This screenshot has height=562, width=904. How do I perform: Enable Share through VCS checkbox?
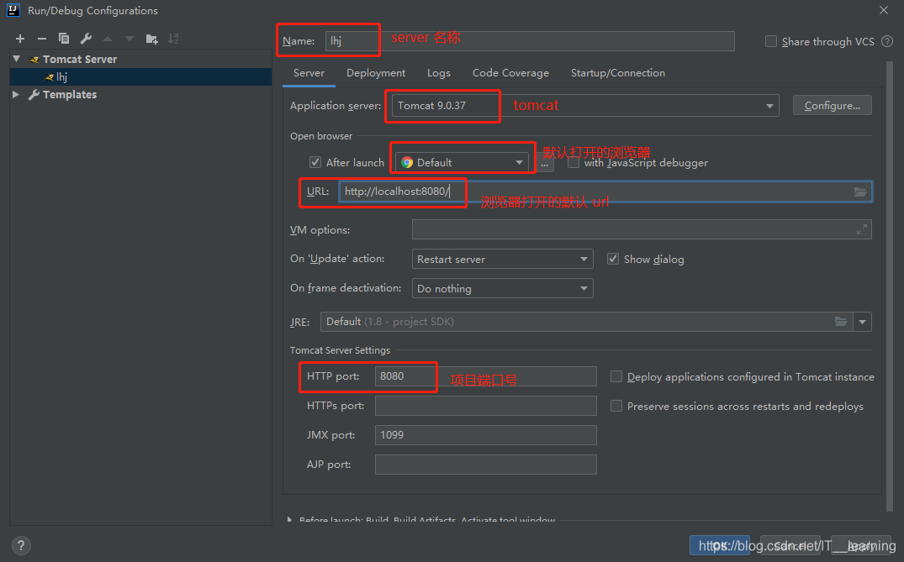[x=771, y=41]
